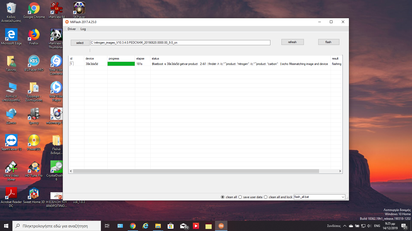Select the Total Video Player desktop icon
Viewport: 412px width, 231px height.
pyautogui.click(x=56, y=91)
